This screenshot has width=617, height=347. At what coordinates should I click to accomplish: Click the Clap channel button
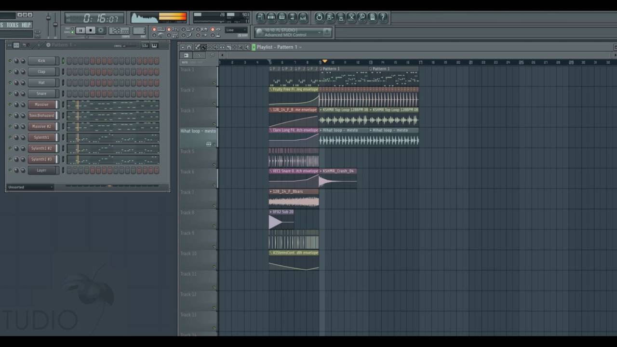pyautogui.click(x=41, y=72)
